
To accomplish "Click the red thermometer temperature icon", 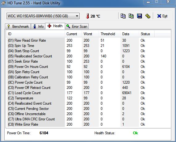I will click(x=88, y=16).
